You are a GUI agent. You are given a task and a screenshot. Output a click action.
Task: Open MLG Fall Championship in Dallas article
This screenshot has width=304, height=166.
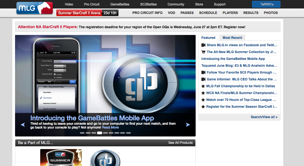pos(241,86)
